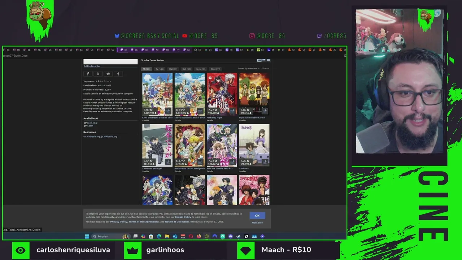
Task: Select the ONA (11) tab
Action: (x=173, y=69)
